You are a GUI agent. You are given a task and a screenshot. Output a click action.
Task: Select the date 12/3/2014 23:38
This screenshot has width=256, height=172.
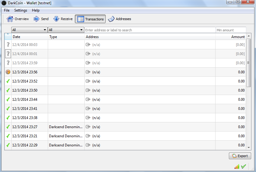coord(25,118)
